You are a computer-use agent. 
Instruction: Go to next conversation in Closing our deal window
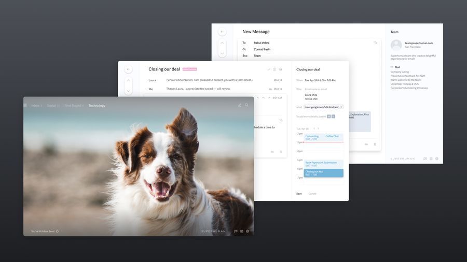pyautogui.click(x=128, y=91)
